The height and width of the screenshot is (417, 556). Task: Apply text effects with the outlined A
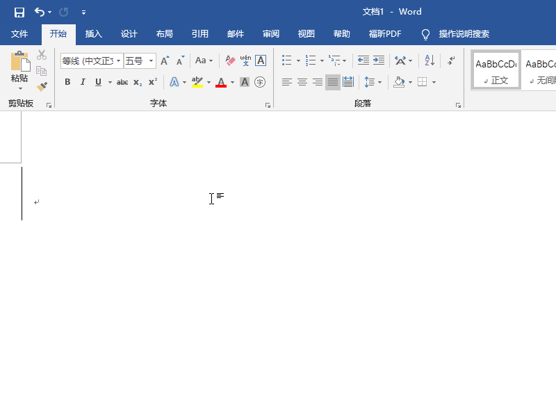(174, 82)
